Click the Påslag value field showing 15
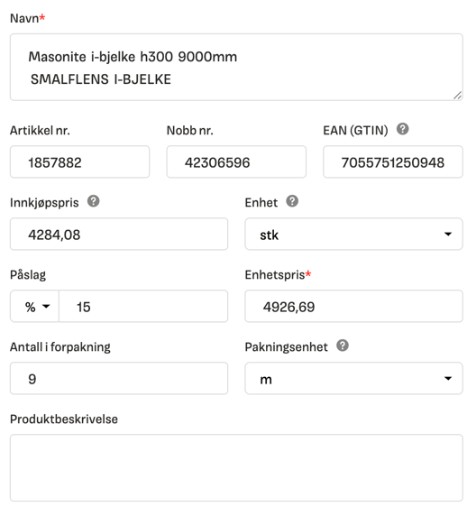The image size is (476, 516). (143, 307)
